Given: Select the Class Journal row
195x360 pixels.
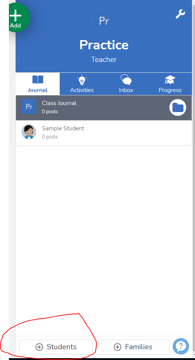Looking at the screenshot, I should (104, 108).
